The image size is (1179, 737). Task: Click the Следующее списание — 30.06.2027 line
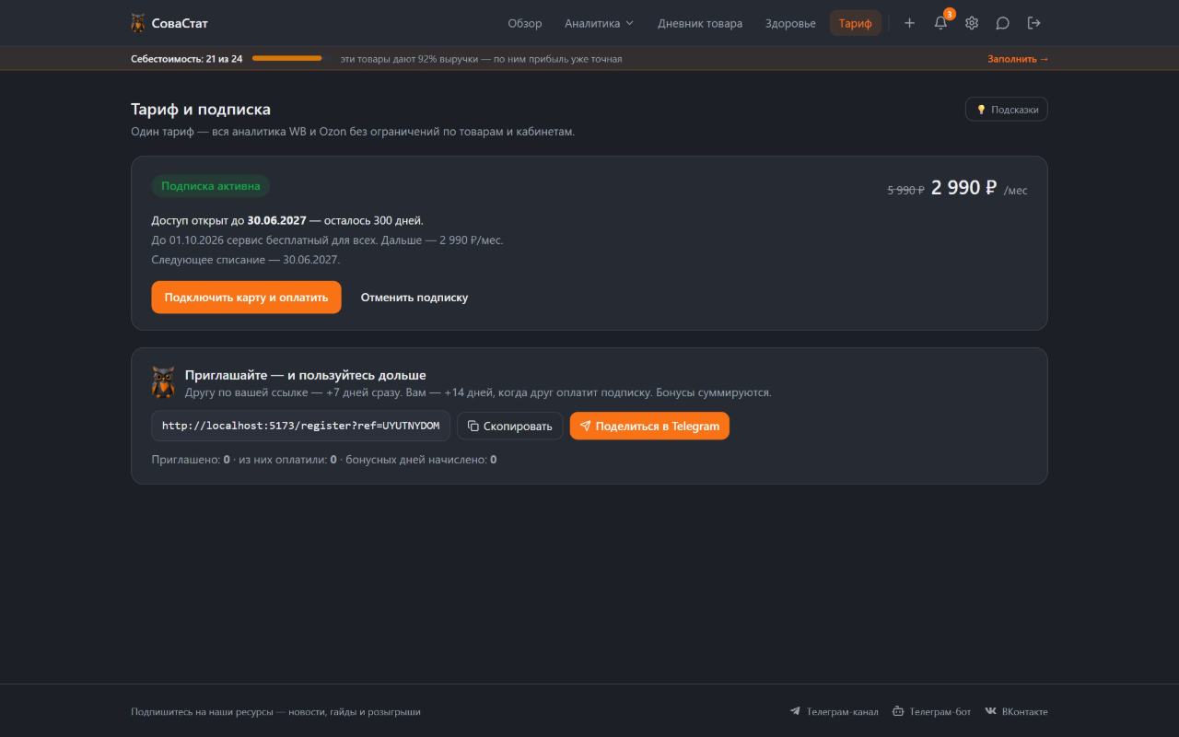pyautogui.click(x=246, y=260)
